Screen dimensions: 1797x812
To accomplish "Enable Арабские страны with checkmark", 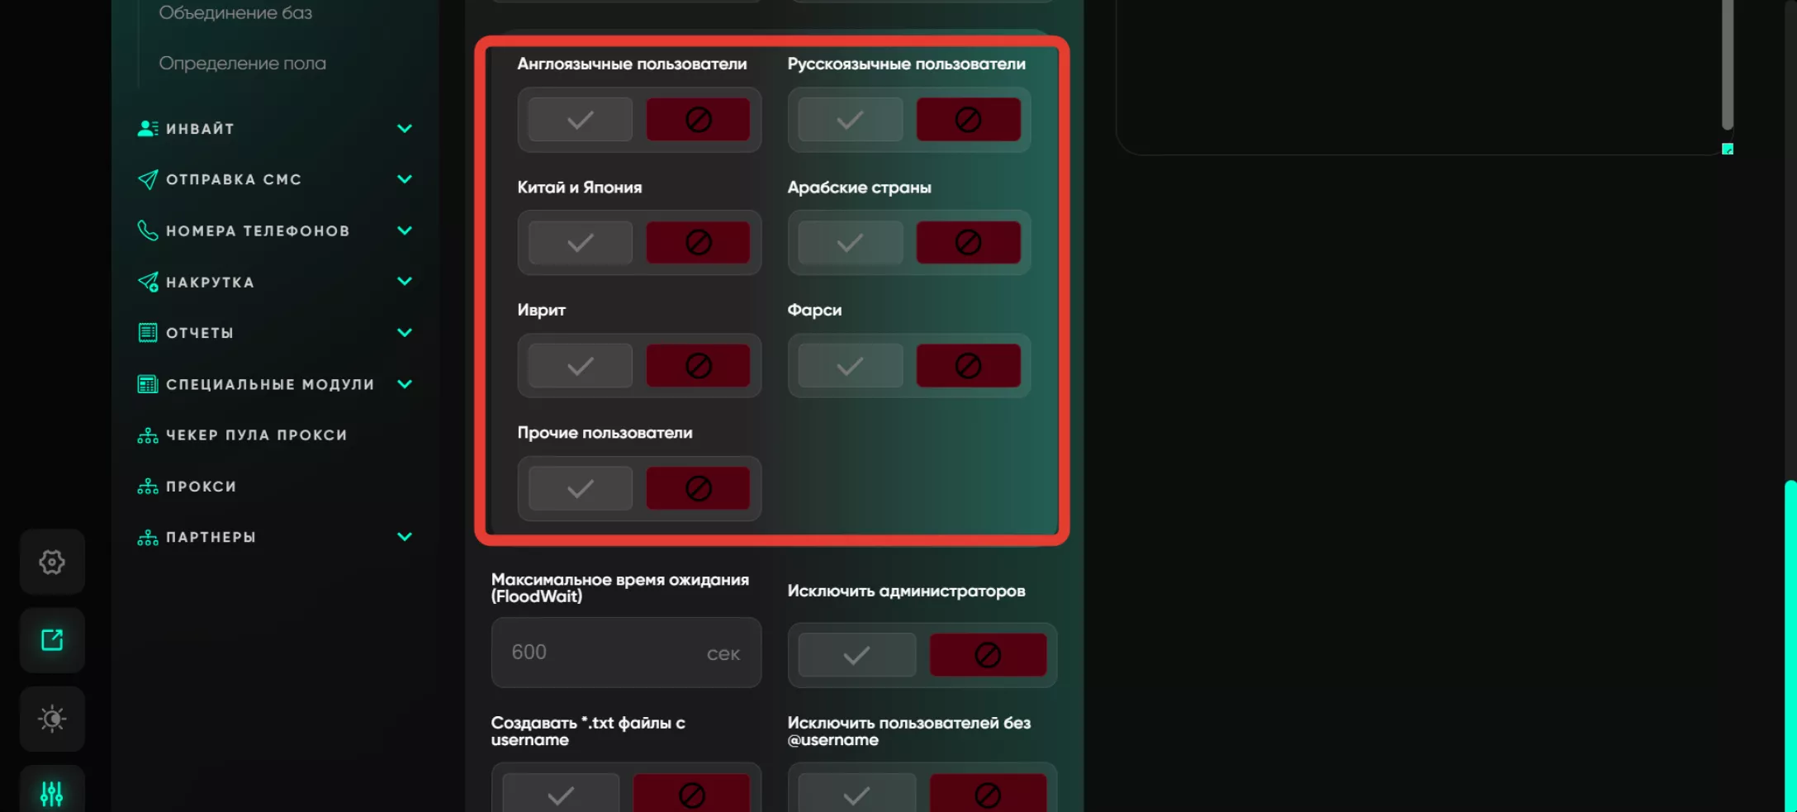I will pos(851,243).
